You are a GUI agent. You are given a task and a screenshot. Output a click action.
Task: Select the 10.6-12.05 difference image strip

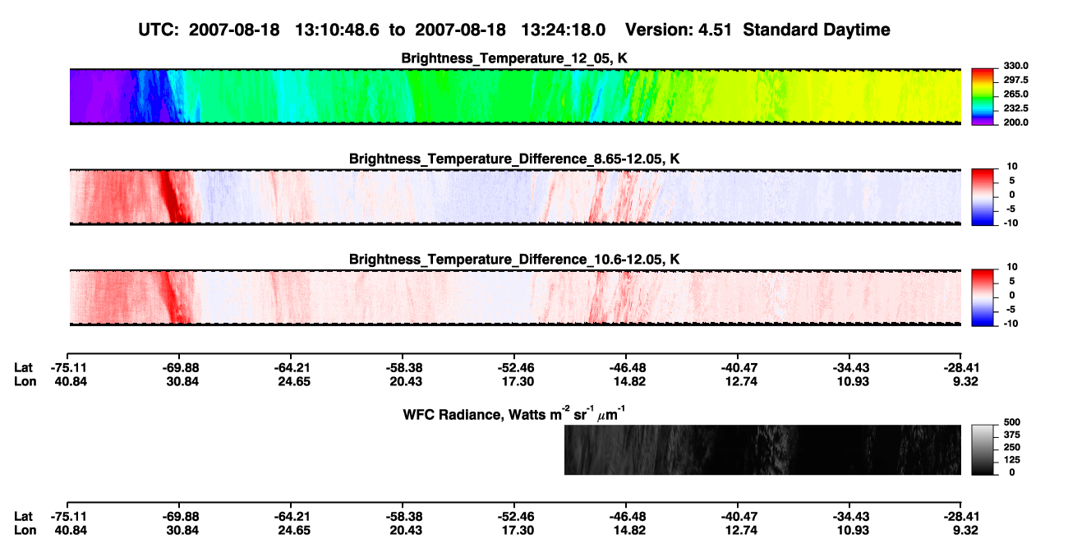click(515, 297)
